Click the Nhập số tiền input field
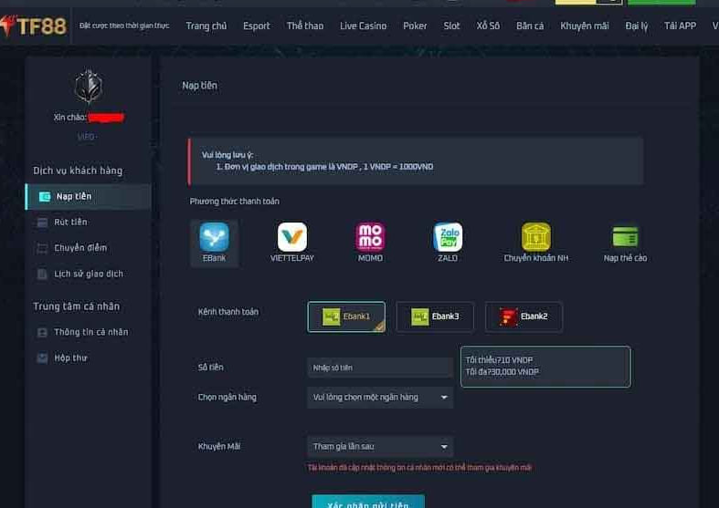 click(380, 368)
